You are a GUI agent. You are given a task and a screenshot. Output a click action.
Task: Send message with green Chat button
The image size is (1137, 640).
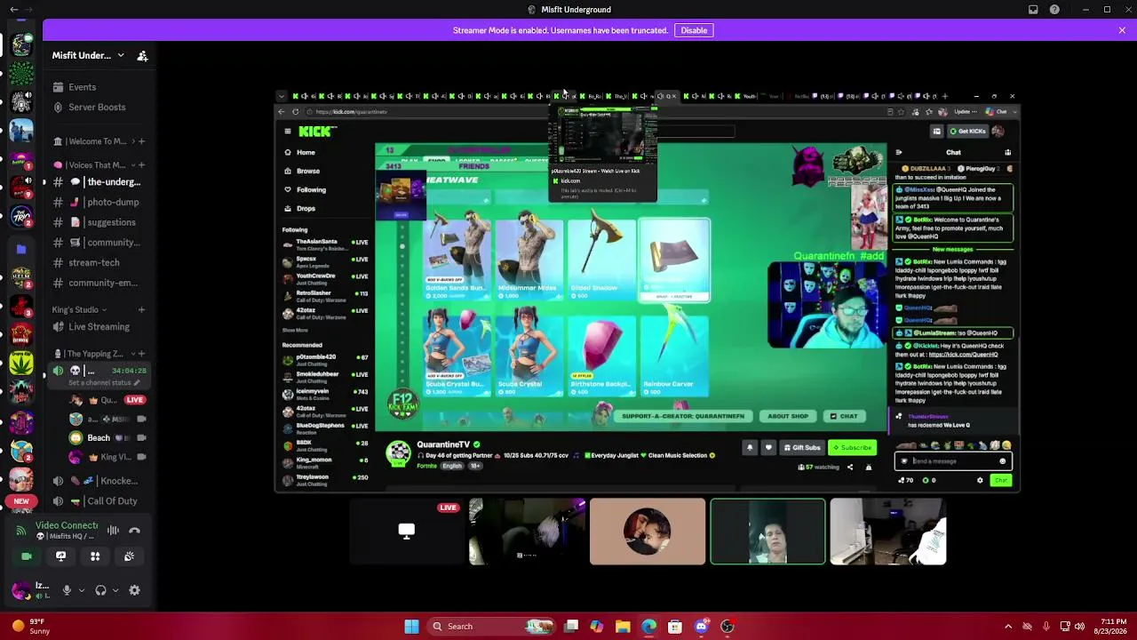tap(1001, 481)
